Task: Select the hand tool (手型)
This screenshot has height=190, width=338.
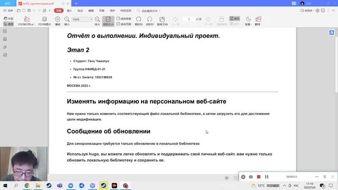Action: point(8,18)
